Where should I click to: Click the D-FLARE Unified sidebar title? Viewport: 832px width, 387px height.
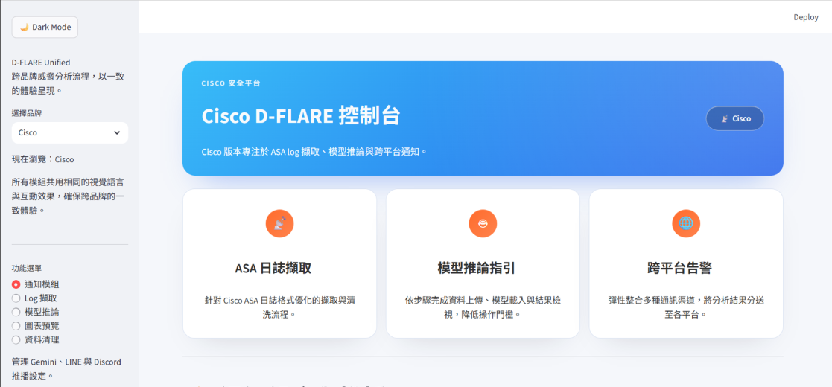click(41, 63)
